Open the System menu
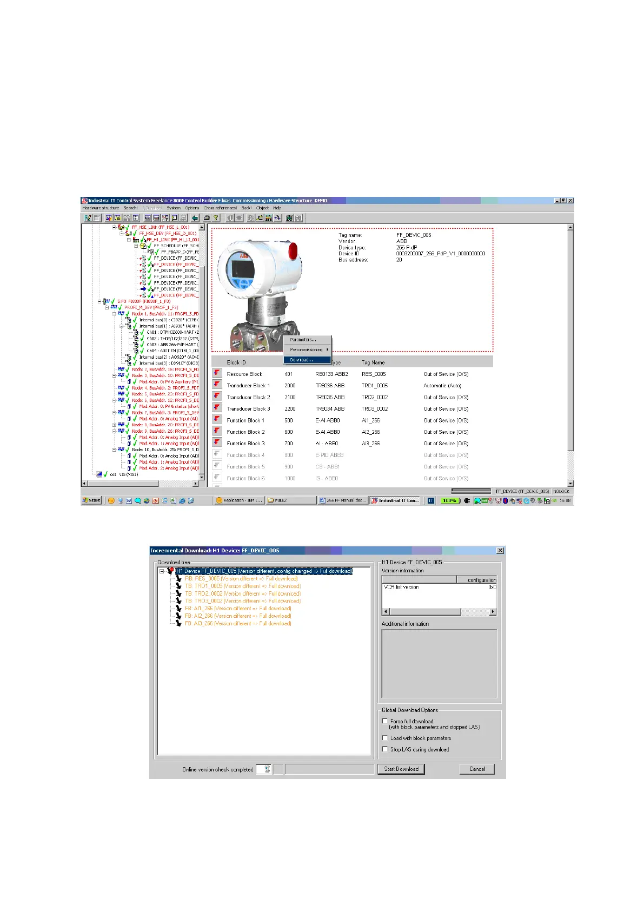 click(174, 208)
